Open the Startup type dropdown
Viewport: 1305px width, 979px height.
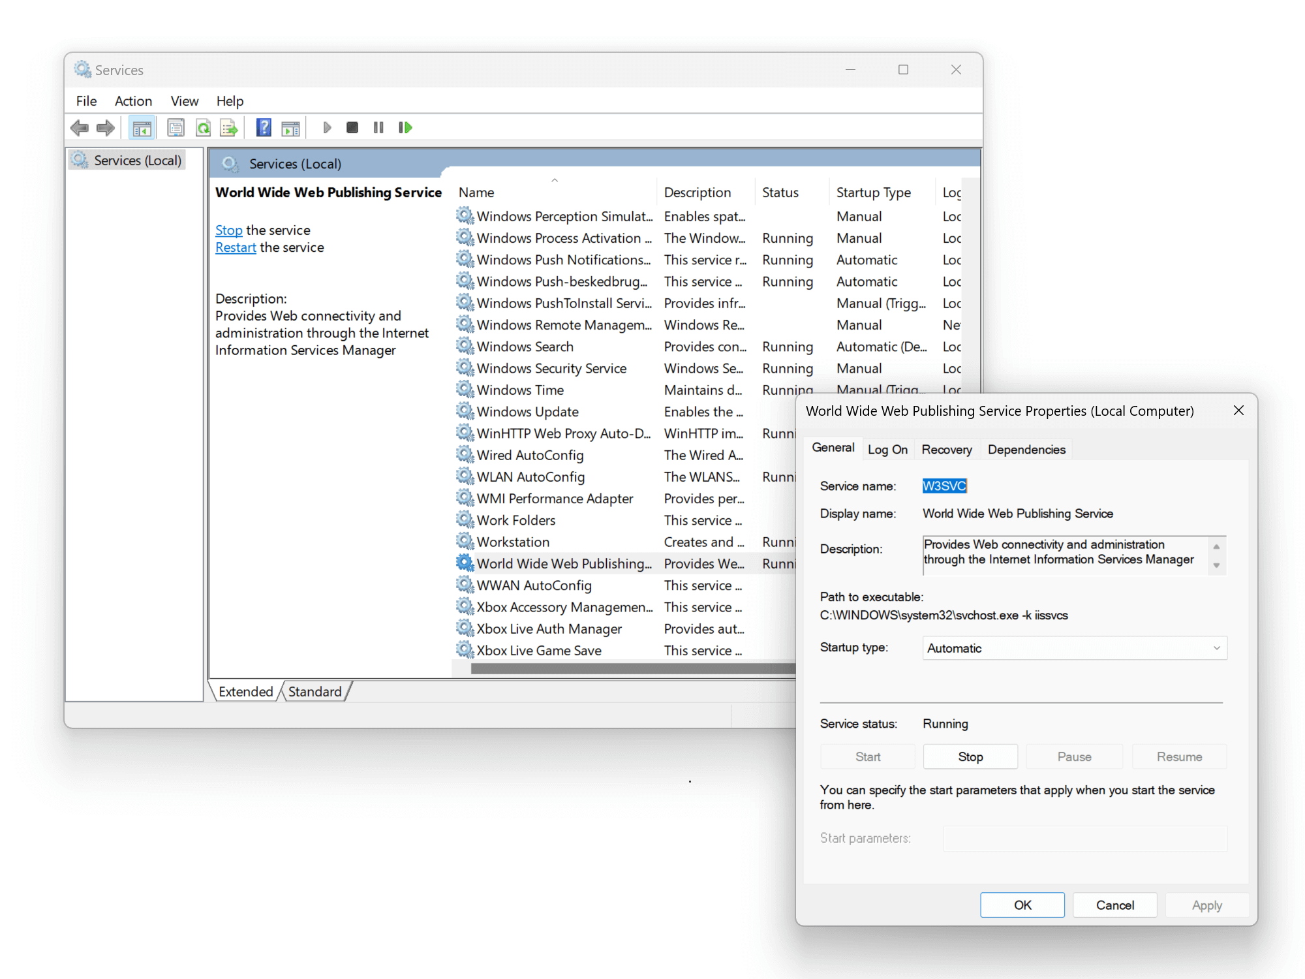click(x=1215, y=647)
